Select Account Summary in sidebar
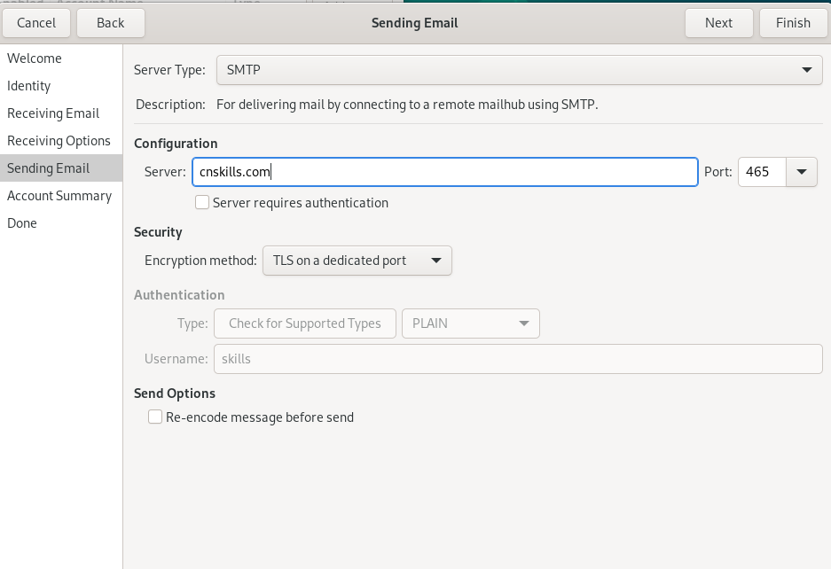The image size is (831, 569). (x=61, y=196)
